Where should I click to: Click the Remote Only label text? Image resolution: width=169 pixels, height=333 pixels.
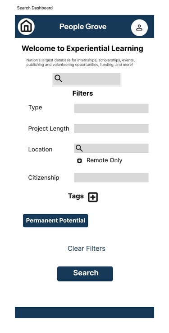coord(105,160)
